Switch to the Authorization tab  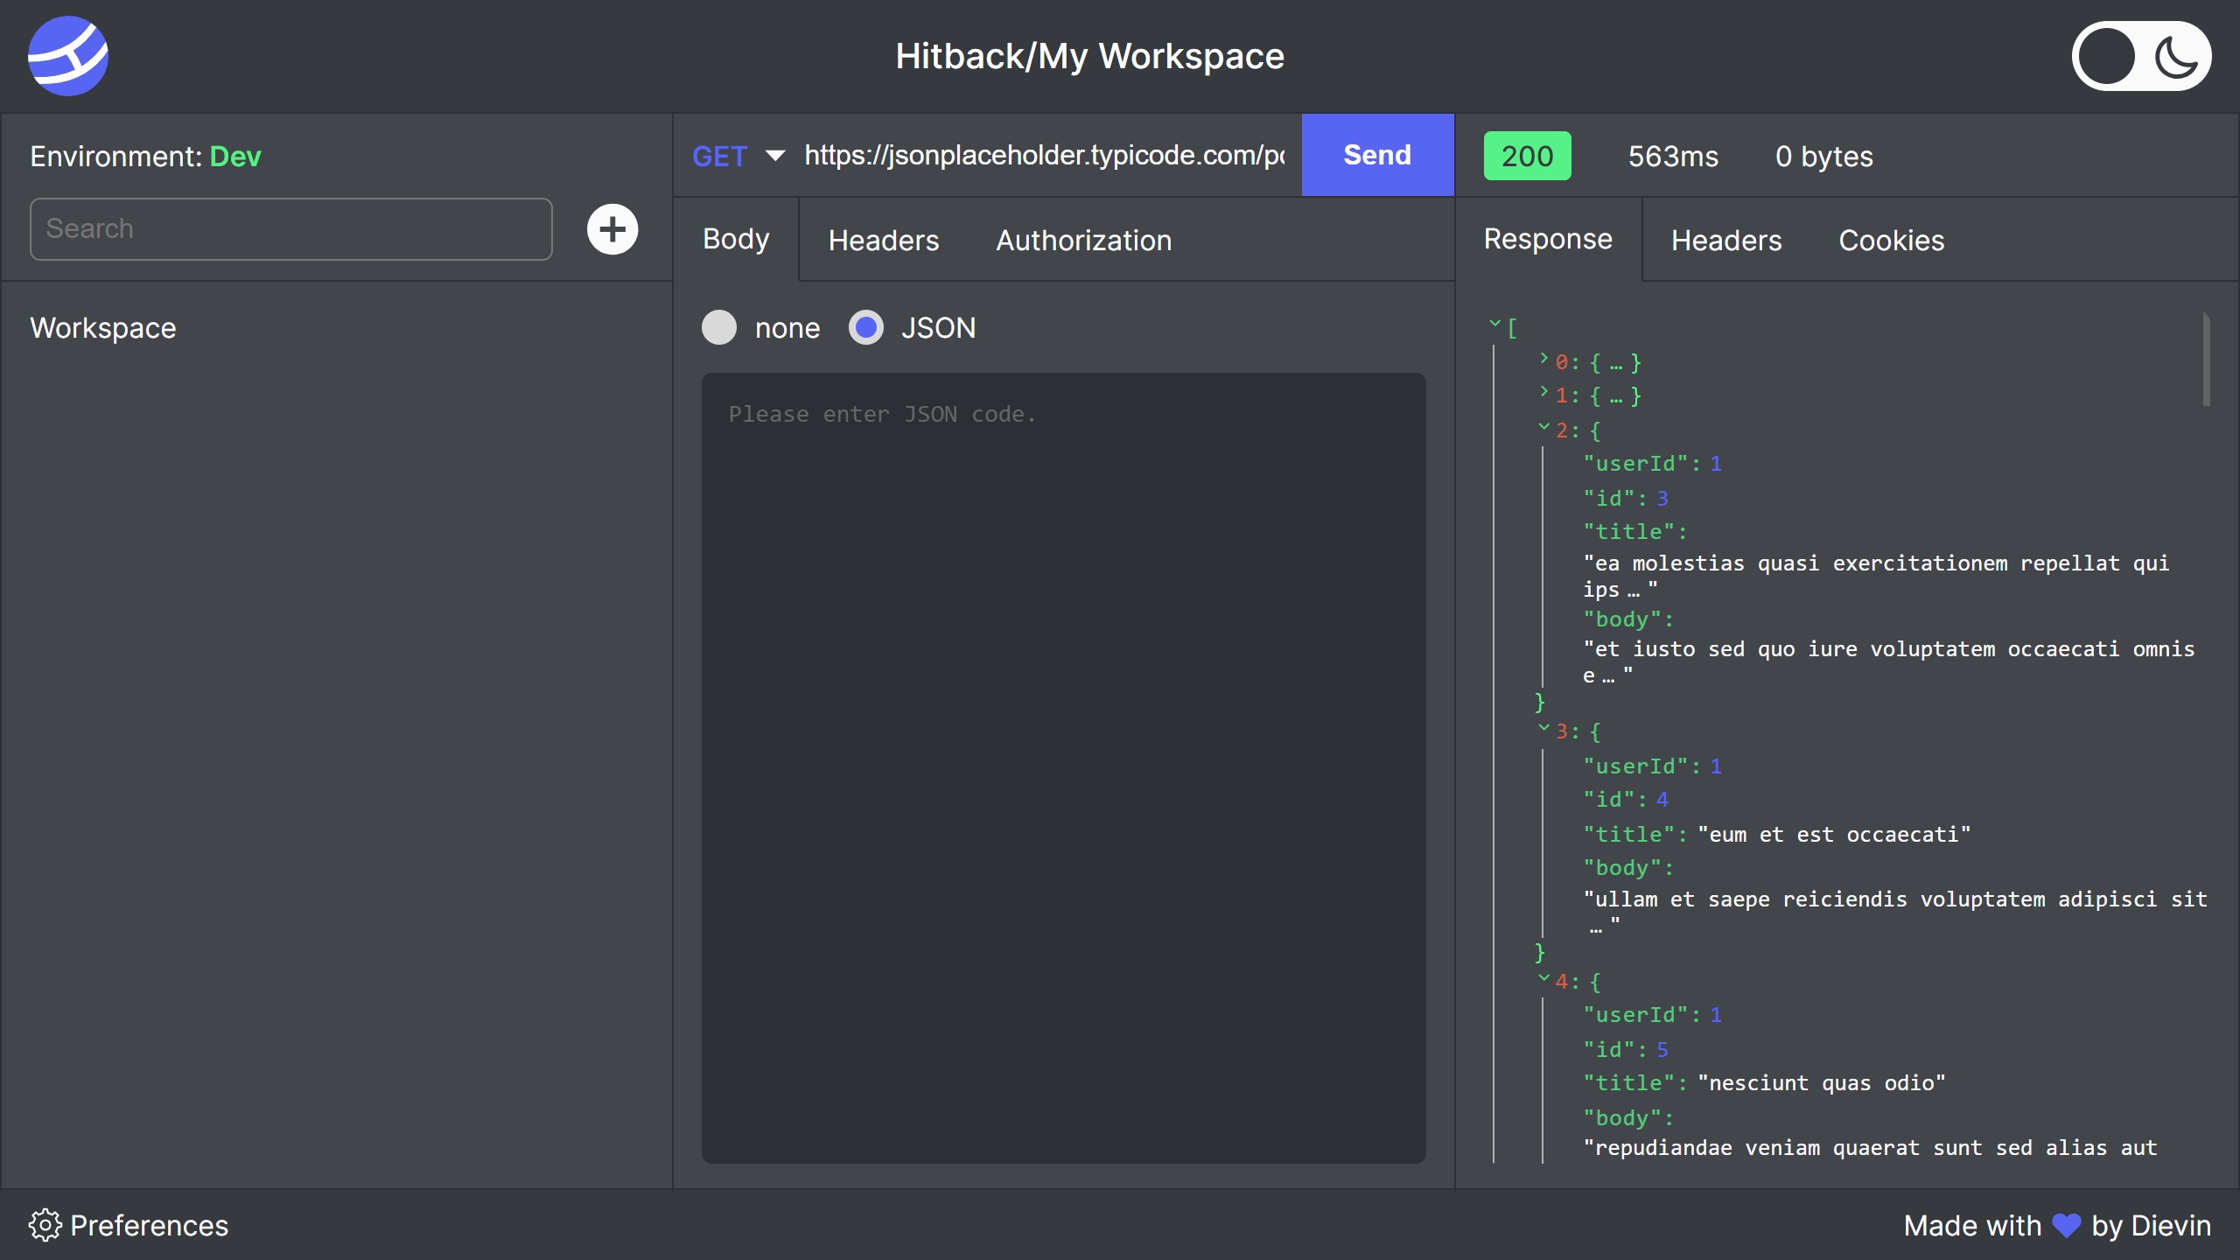tap(1083, 241)
